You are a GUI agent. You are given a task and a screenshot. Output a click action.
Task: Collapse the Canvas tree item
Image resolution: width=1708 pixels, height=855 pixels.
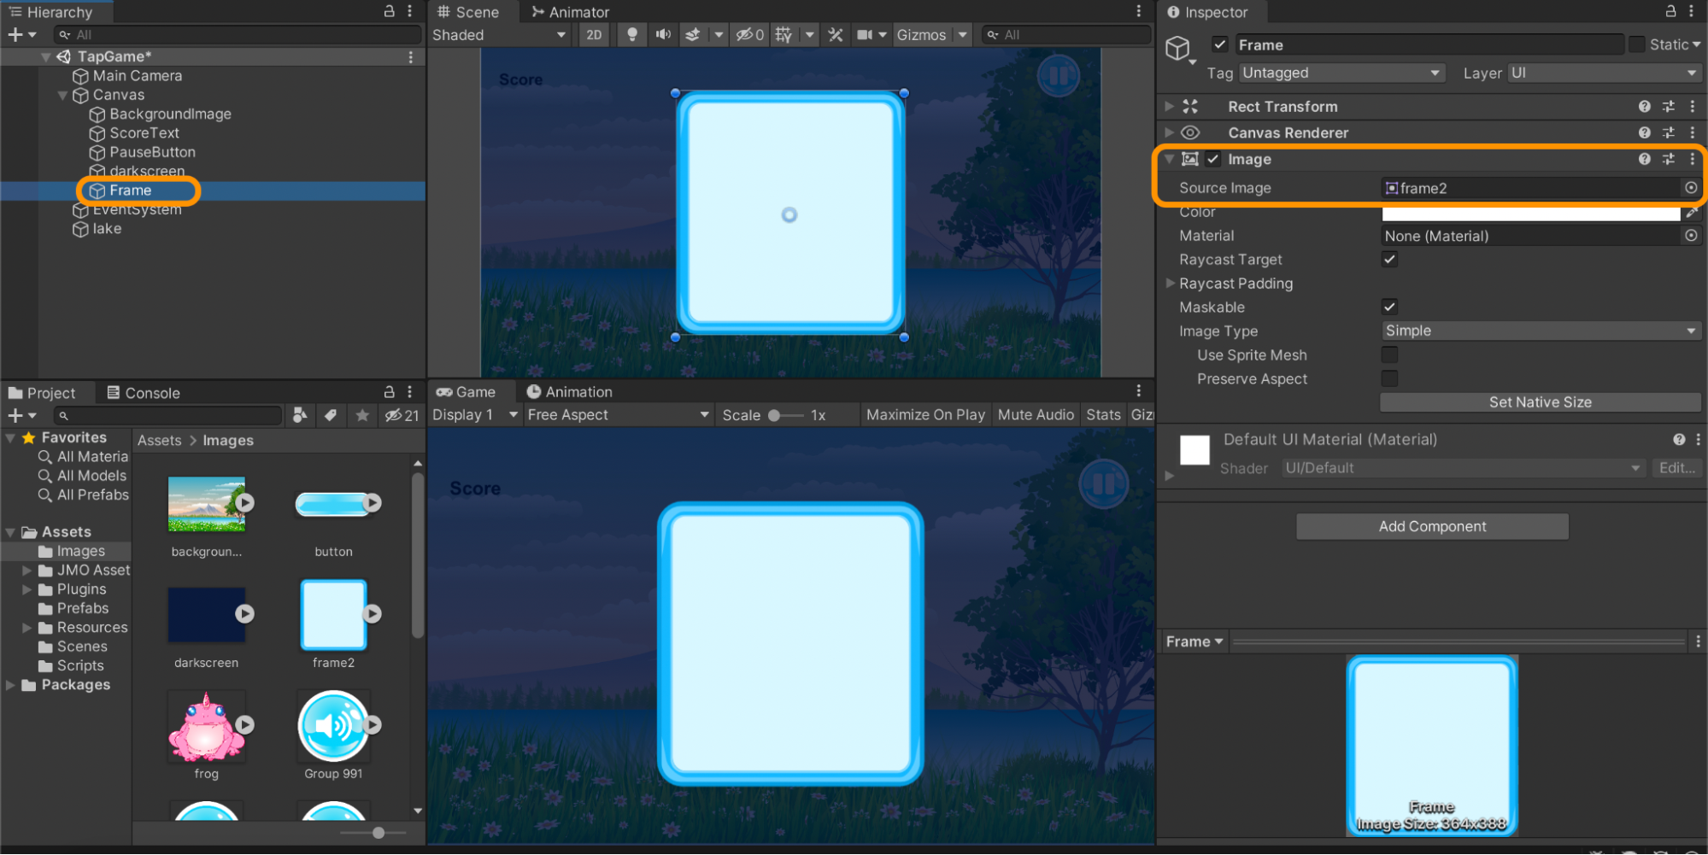point(62,95)
